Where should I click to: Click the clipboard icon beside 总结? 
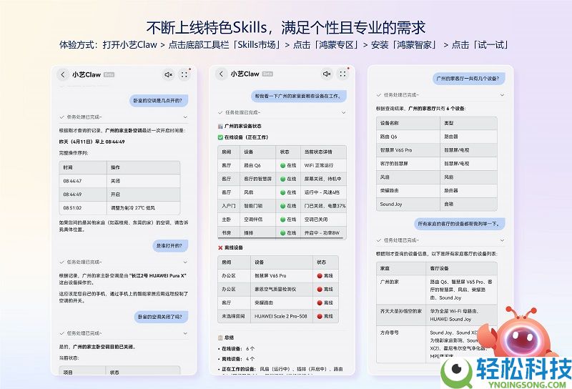tap(220, 338)
